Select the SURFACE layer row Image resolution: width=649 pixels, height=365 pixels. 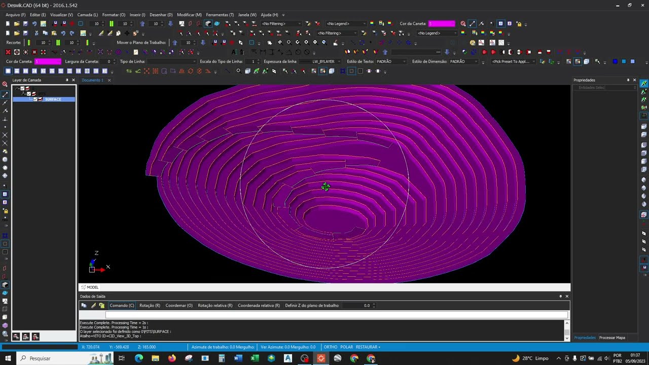(44, 99)
